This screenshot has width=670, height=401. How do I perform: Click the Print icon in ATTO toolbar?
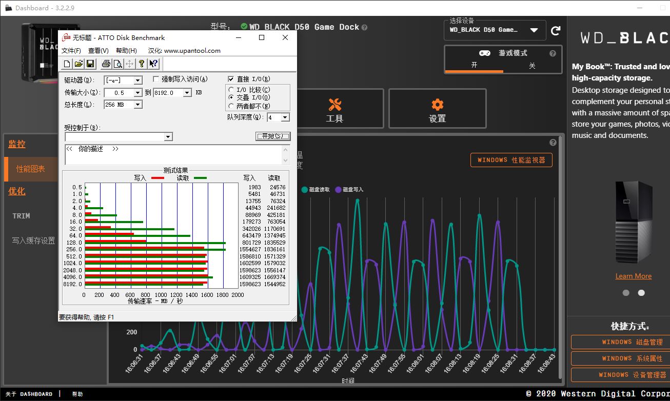106,64
